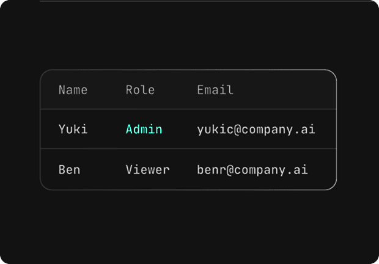Select the Email column header
The width and height of the screenshot is (379, 264).
tap(215, 90)
